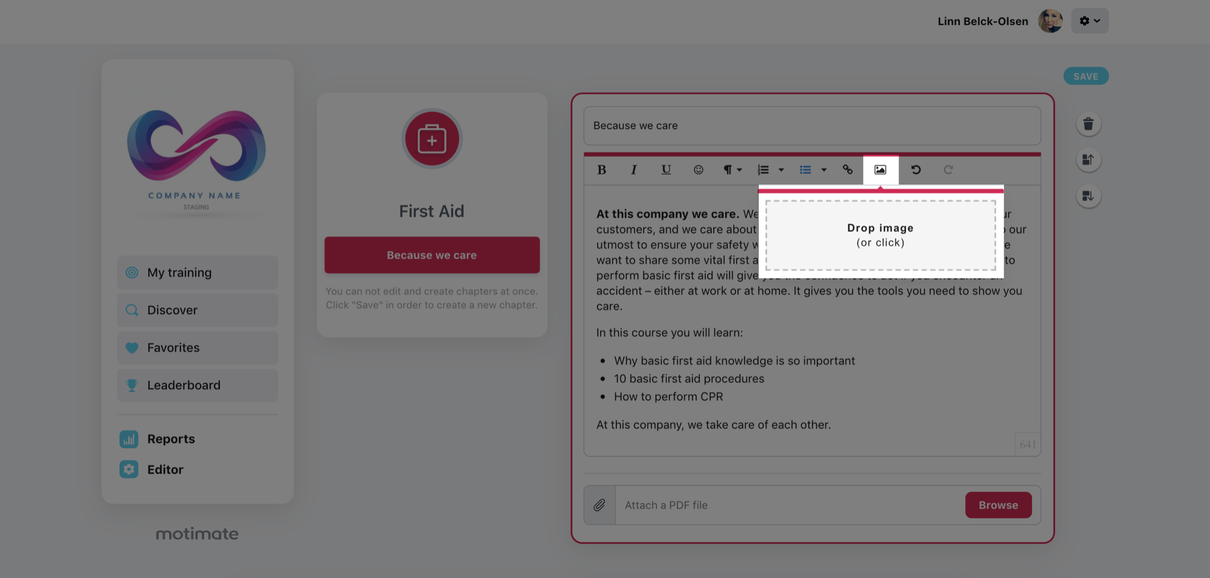Viewport: 1210px width, 578px height.
Task: Move chapter down with arrow icon
Action: (x=1088, y=196)
